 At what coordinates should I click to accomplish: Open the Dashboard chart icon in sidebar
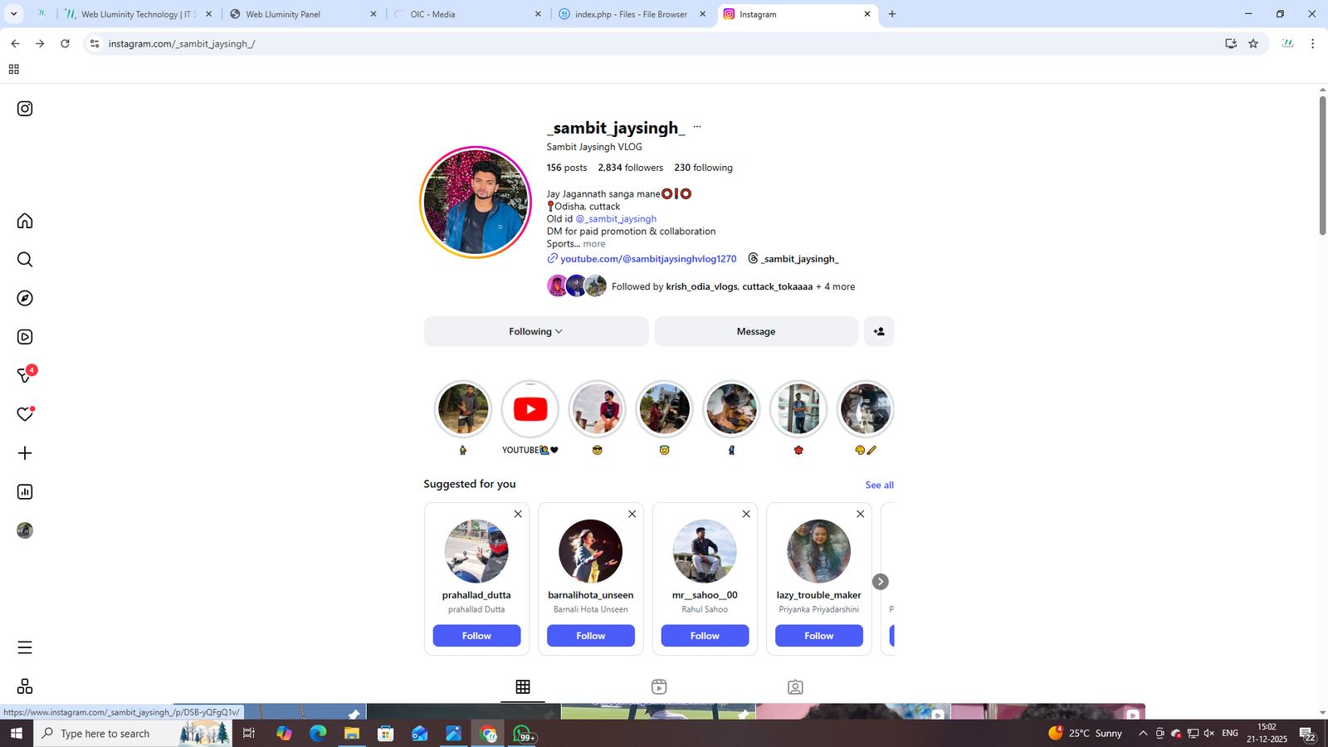25,492
